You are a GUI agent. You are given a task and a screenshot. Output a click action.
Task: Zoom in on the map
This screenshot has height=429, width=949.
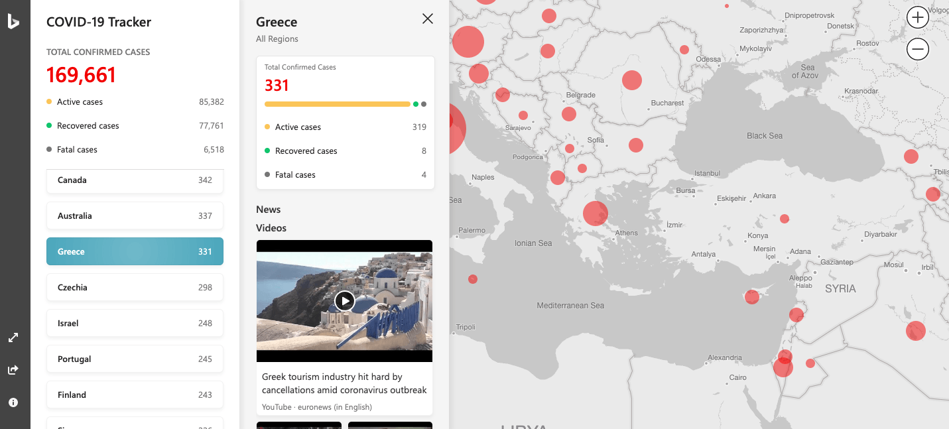(918, 17)
